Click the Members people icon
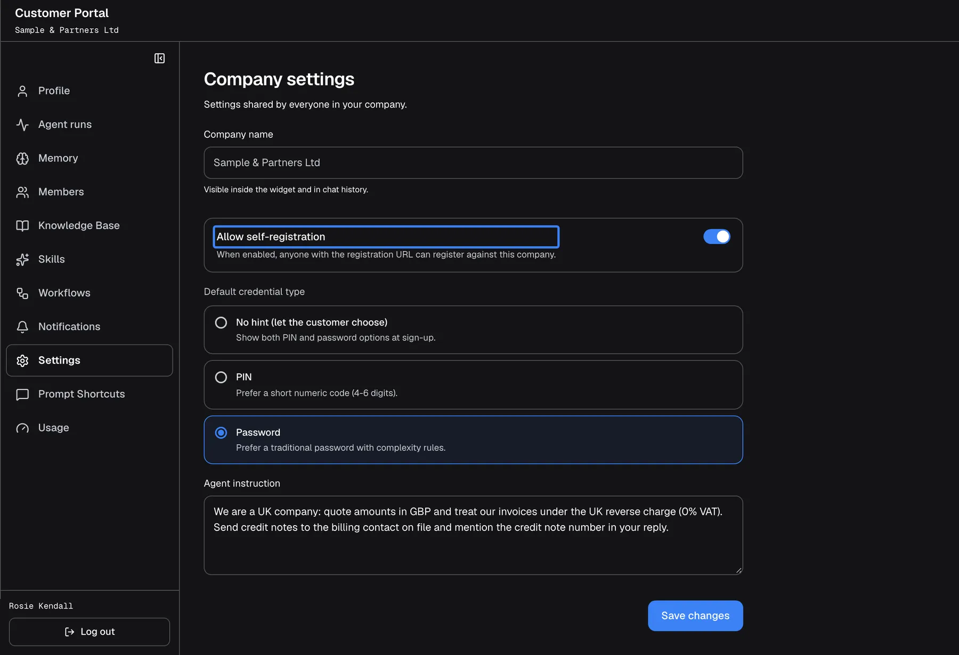 tap(22, 192)
